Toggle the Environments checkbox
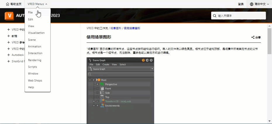The width and height of the screenshot is (272, 124). pos(97,106)
